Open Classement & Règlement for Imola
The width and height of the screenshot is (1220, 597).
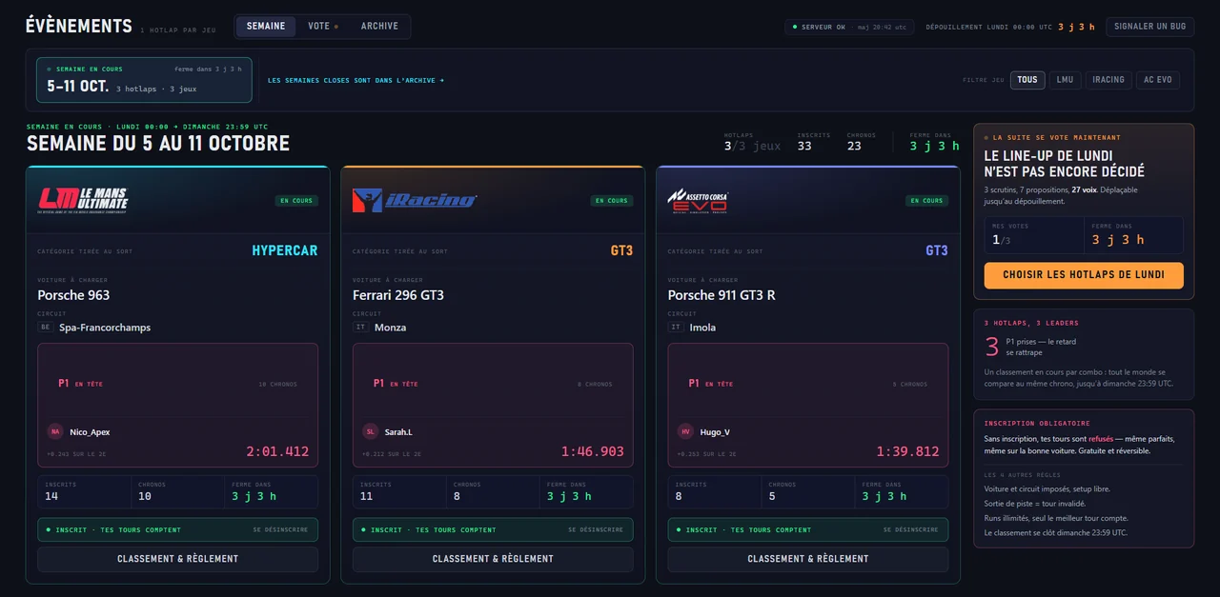(808, 559)
